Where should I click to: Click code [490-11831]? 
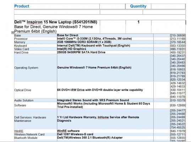pyautogui.click(x=178, y=49)
